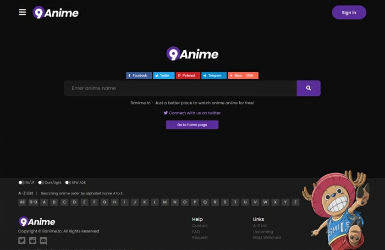Select letter G filter
The image size is (385, 250).
pos(104,202)
